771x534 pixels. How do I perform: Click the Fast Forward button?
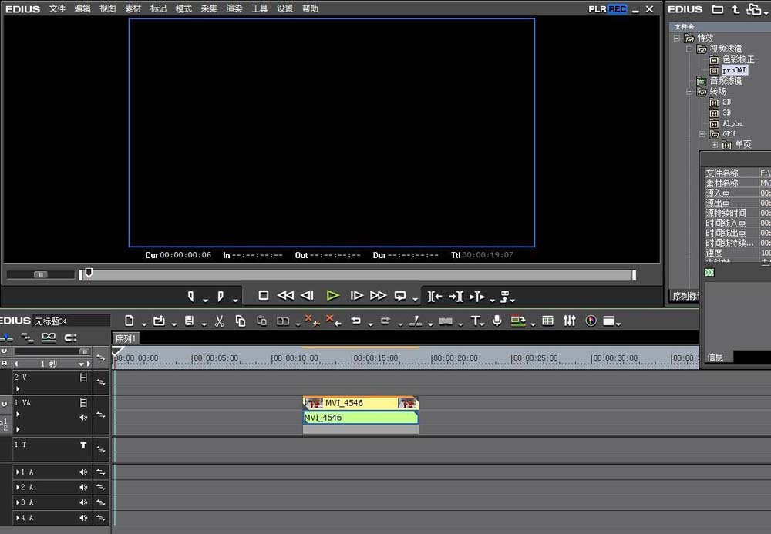coord(378,295)
